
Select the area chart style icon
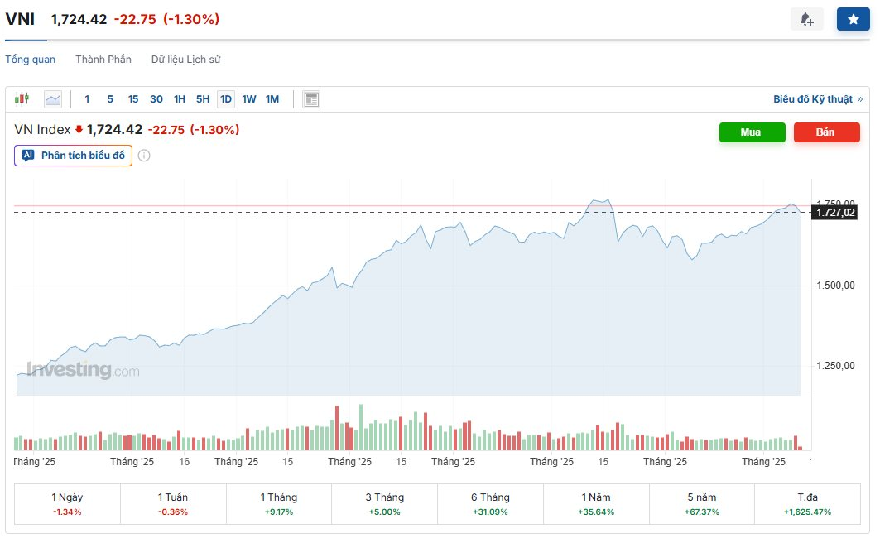click(52, 98)
